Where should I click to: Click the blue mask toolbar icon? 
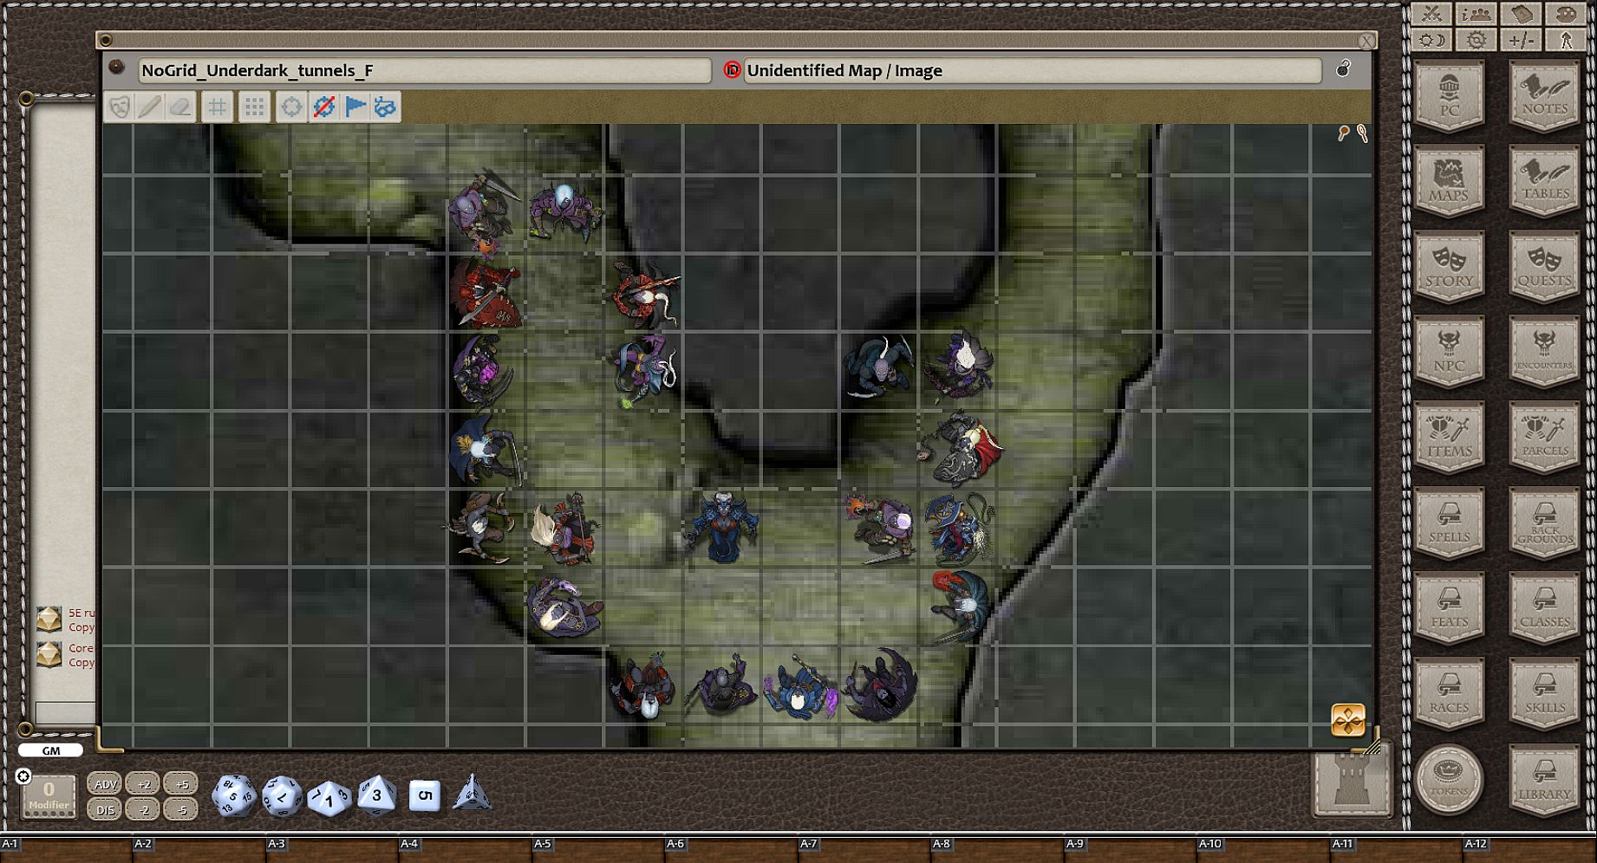[x=385, y=107]
